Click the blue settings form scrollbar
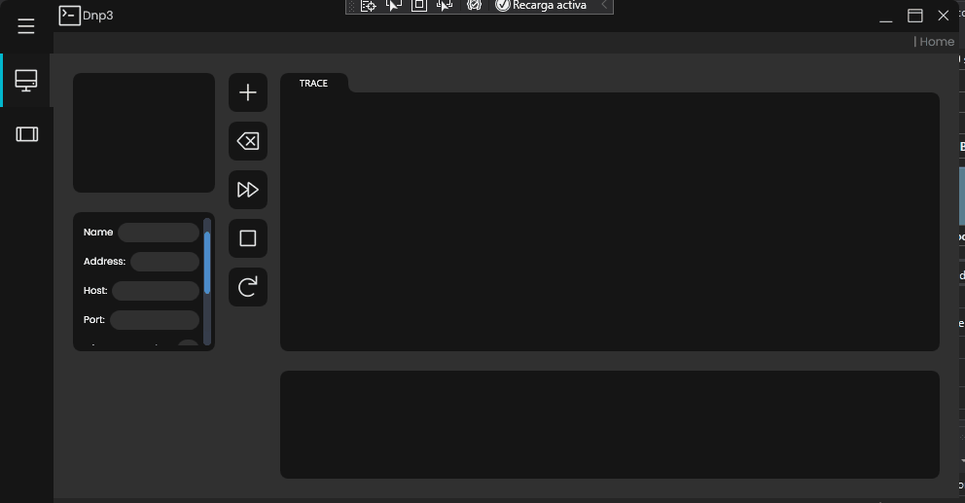 click(207, 263)
